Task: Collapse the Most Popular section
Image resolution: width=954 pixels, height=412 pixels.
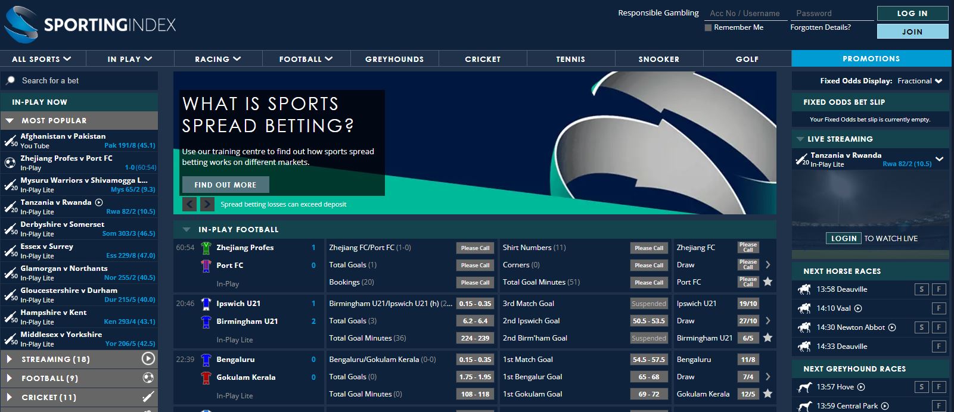Action: 10,120
